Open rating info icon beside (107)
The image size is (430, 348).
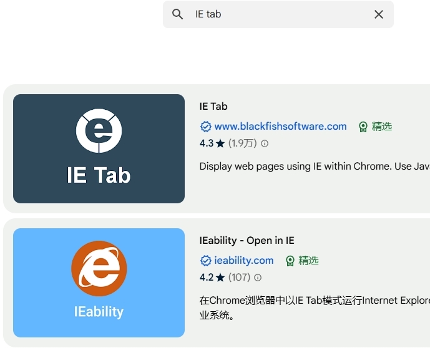258,278
